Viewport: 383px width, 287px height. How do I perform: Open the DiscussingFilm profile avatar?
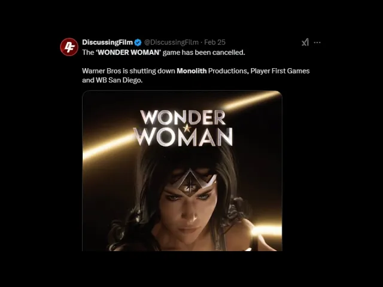point(69,47)
